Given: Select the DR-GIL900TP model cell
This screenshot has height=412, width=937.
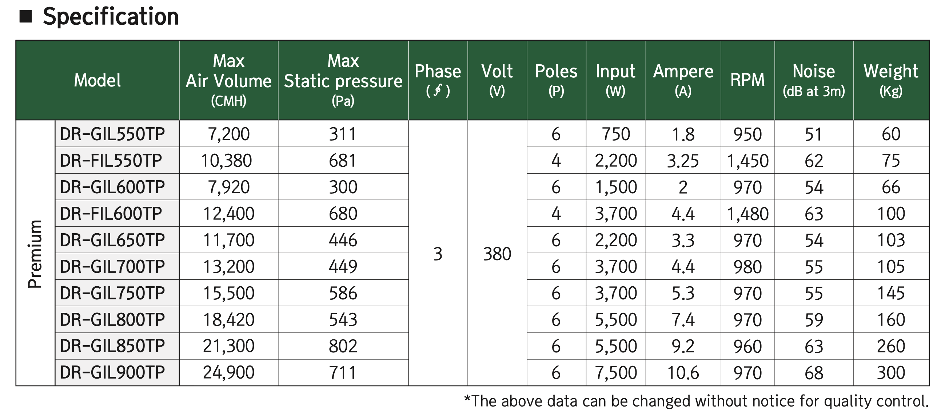Looking at the screenshot, I should 117,373.
